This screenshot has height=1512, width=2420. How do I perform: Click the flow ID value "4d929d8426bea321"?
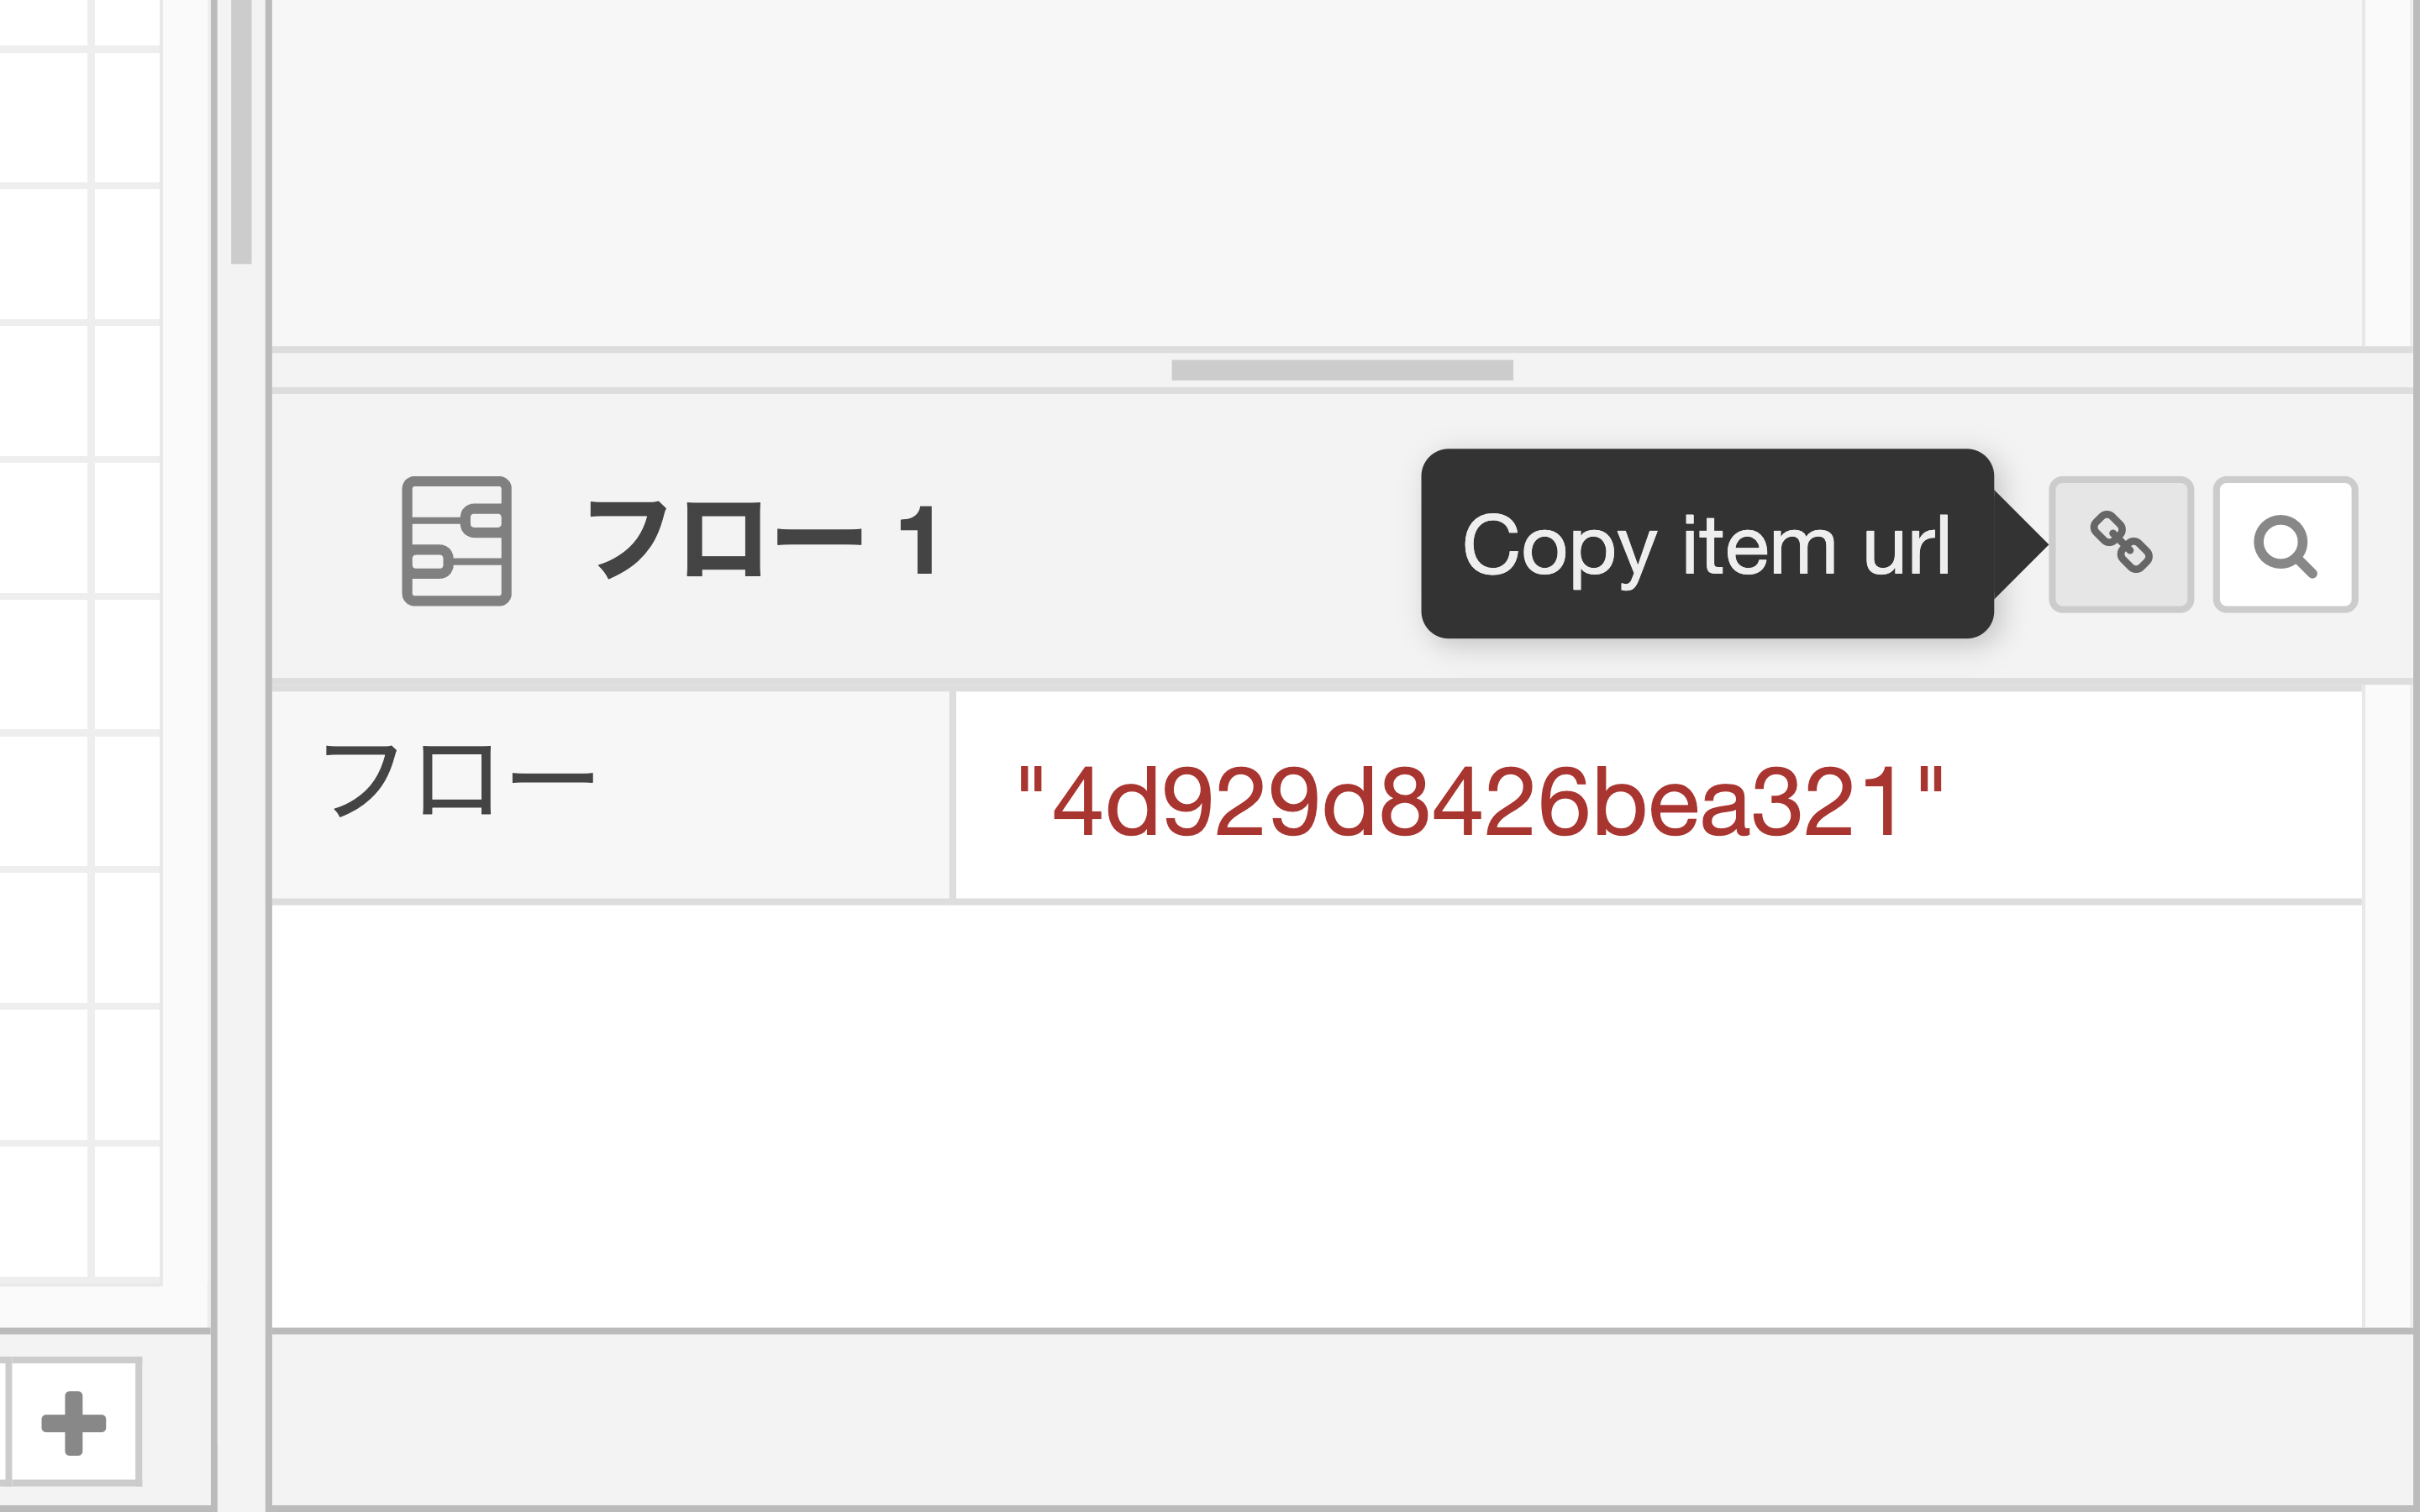[x=1480, y=800]
